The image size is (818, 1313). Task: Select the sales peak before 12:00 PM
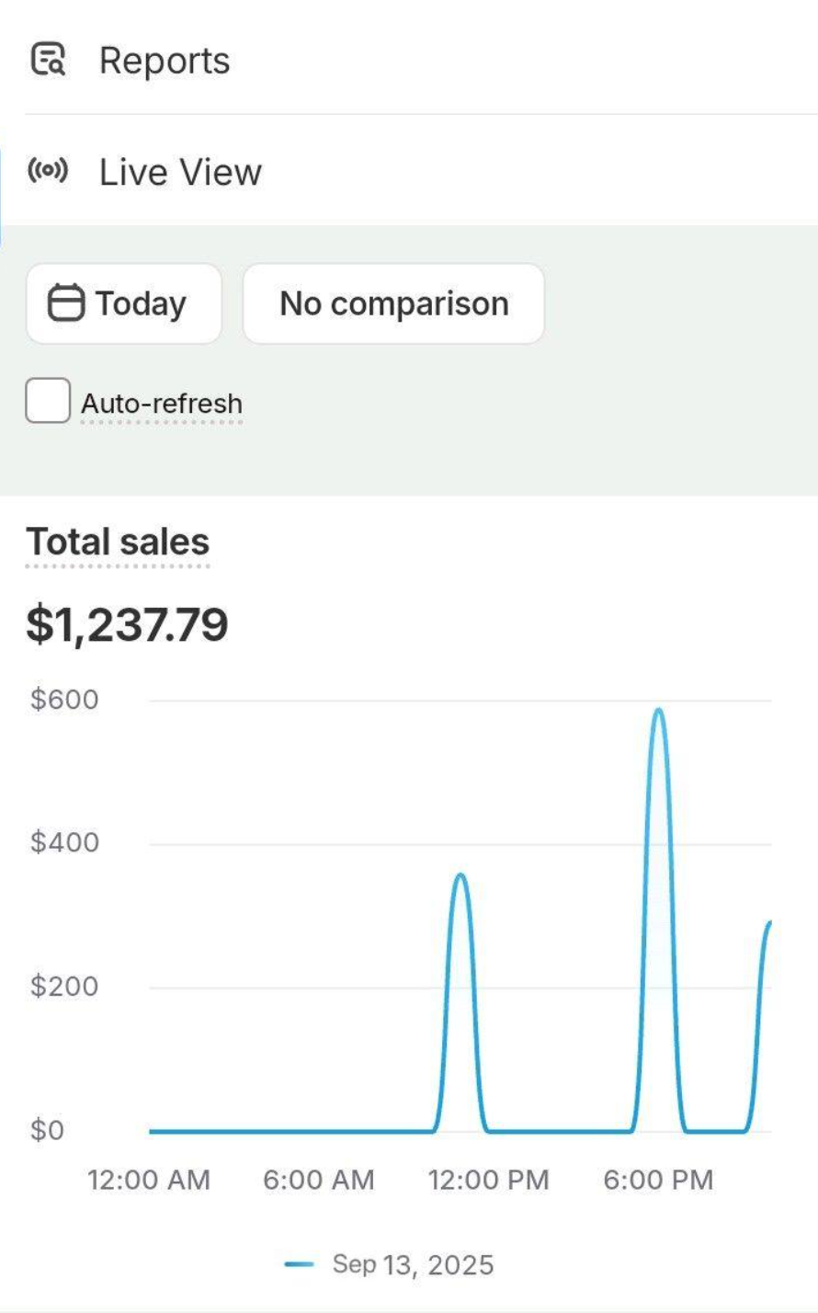[460, 875]
